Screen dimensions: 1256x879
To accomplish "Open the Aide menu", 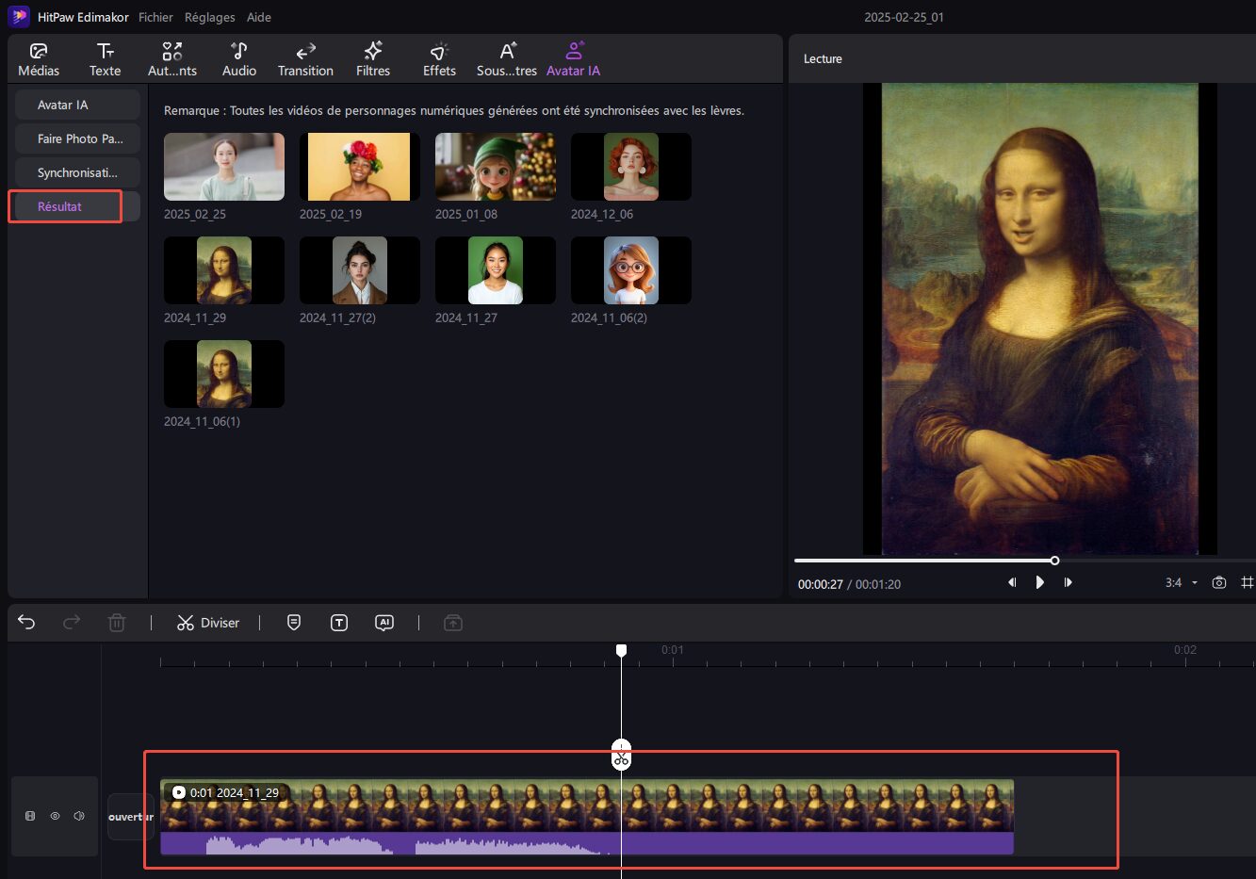I will click(x=259, y=17).
